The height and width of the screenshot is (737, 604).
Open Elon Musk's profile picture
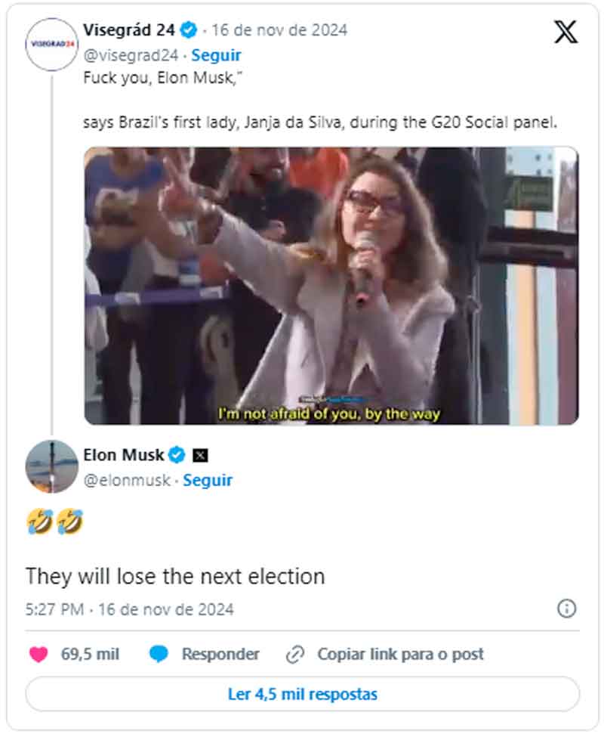[x=51, y=466]
